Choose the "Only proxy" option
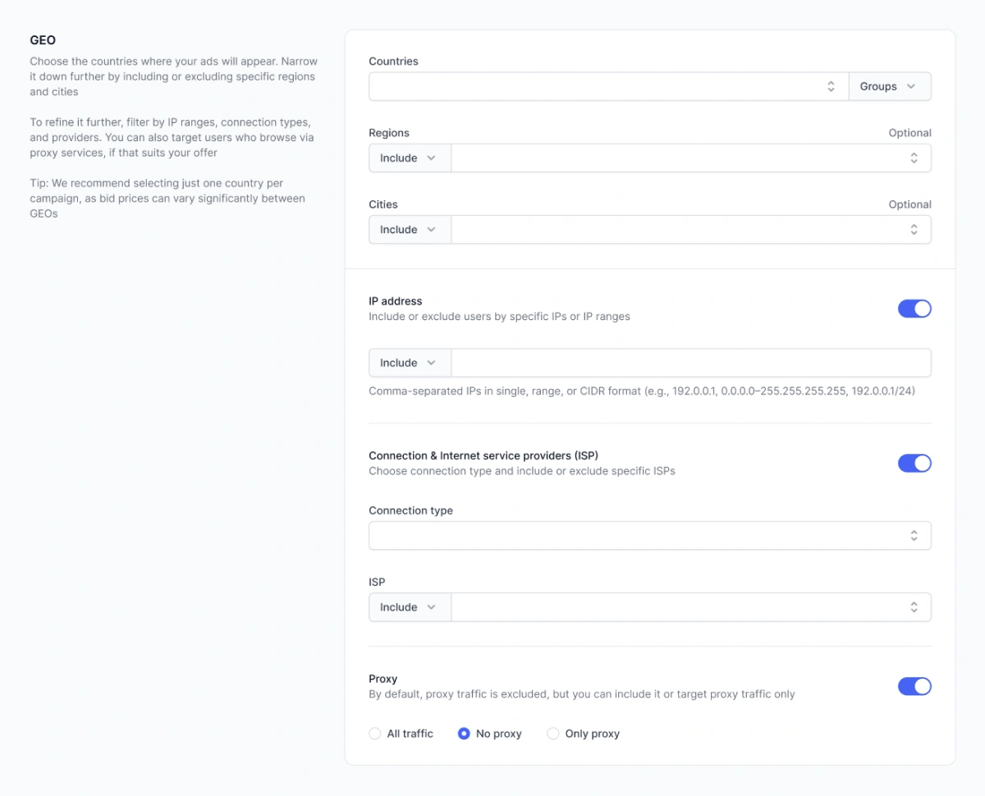Screen dimensions: 985x796 coord(553,734)
